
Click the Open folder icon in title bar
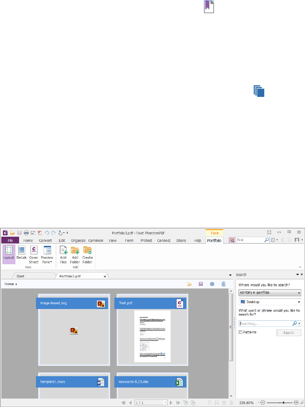coord(12,233)
